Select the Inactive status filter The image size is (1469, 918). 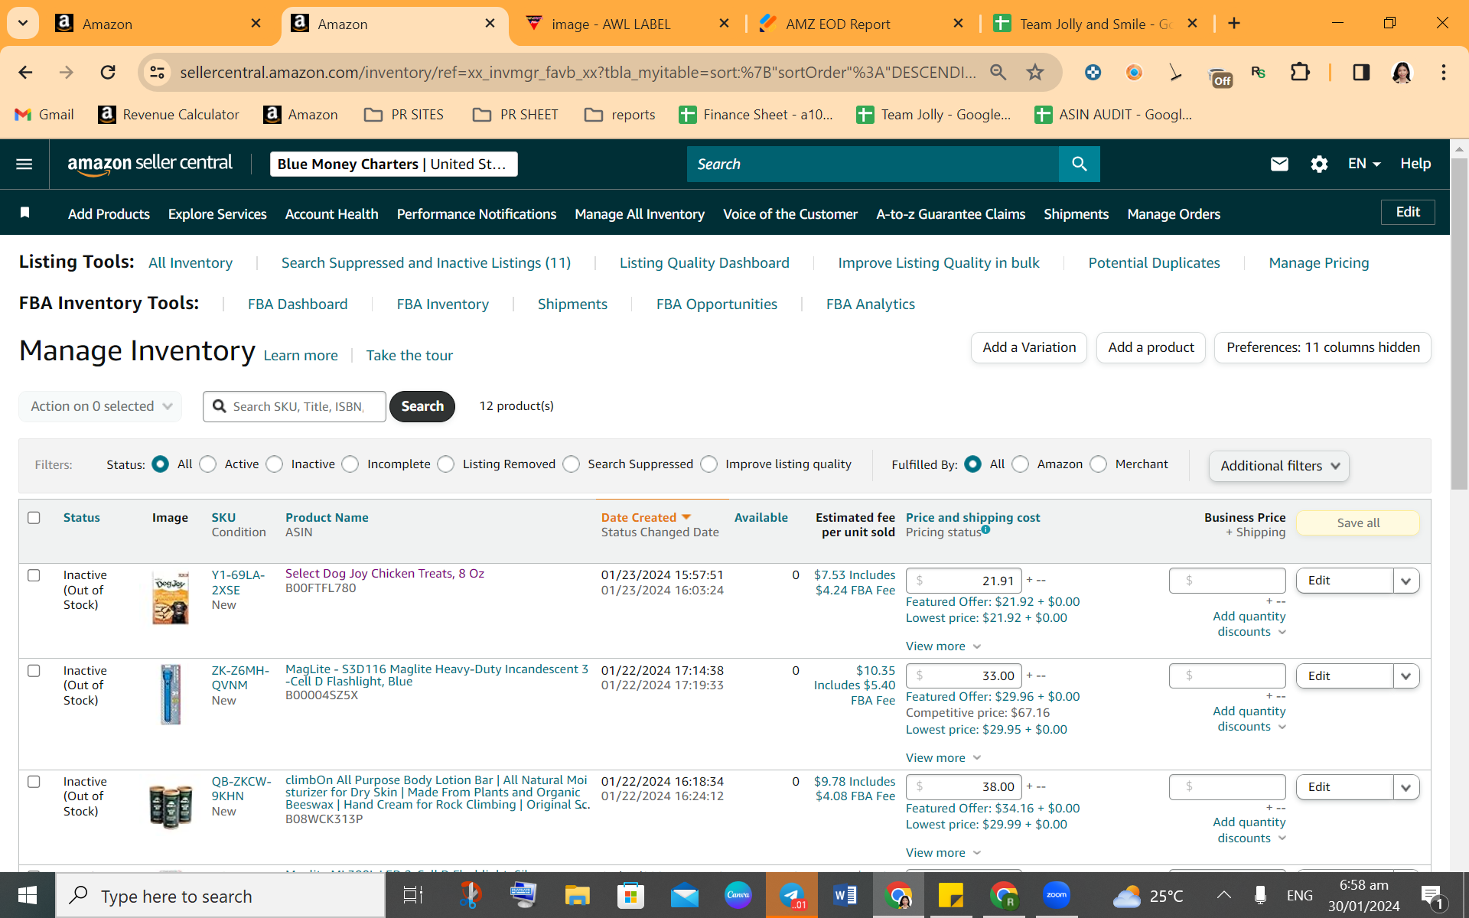pos(275,464)
